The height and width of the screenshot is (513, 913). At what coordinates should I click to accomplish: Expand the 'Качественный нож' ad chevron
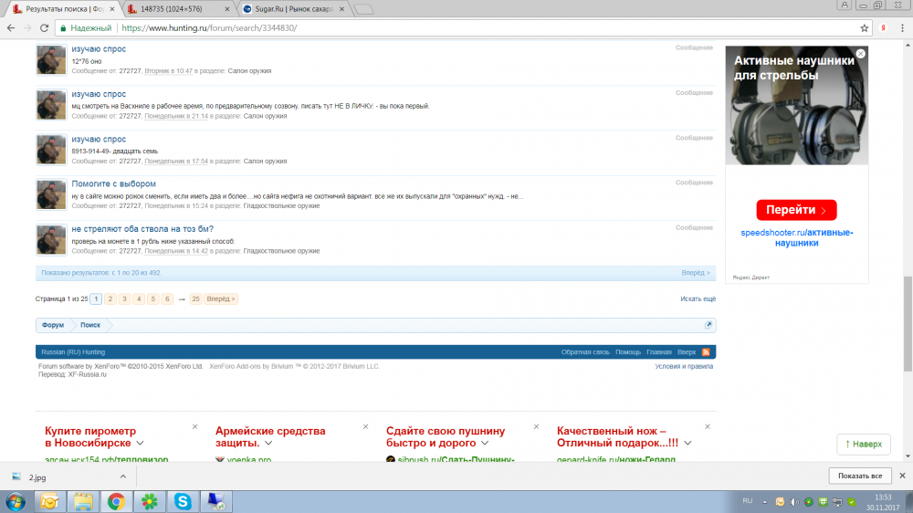click(x=687, y=443)
